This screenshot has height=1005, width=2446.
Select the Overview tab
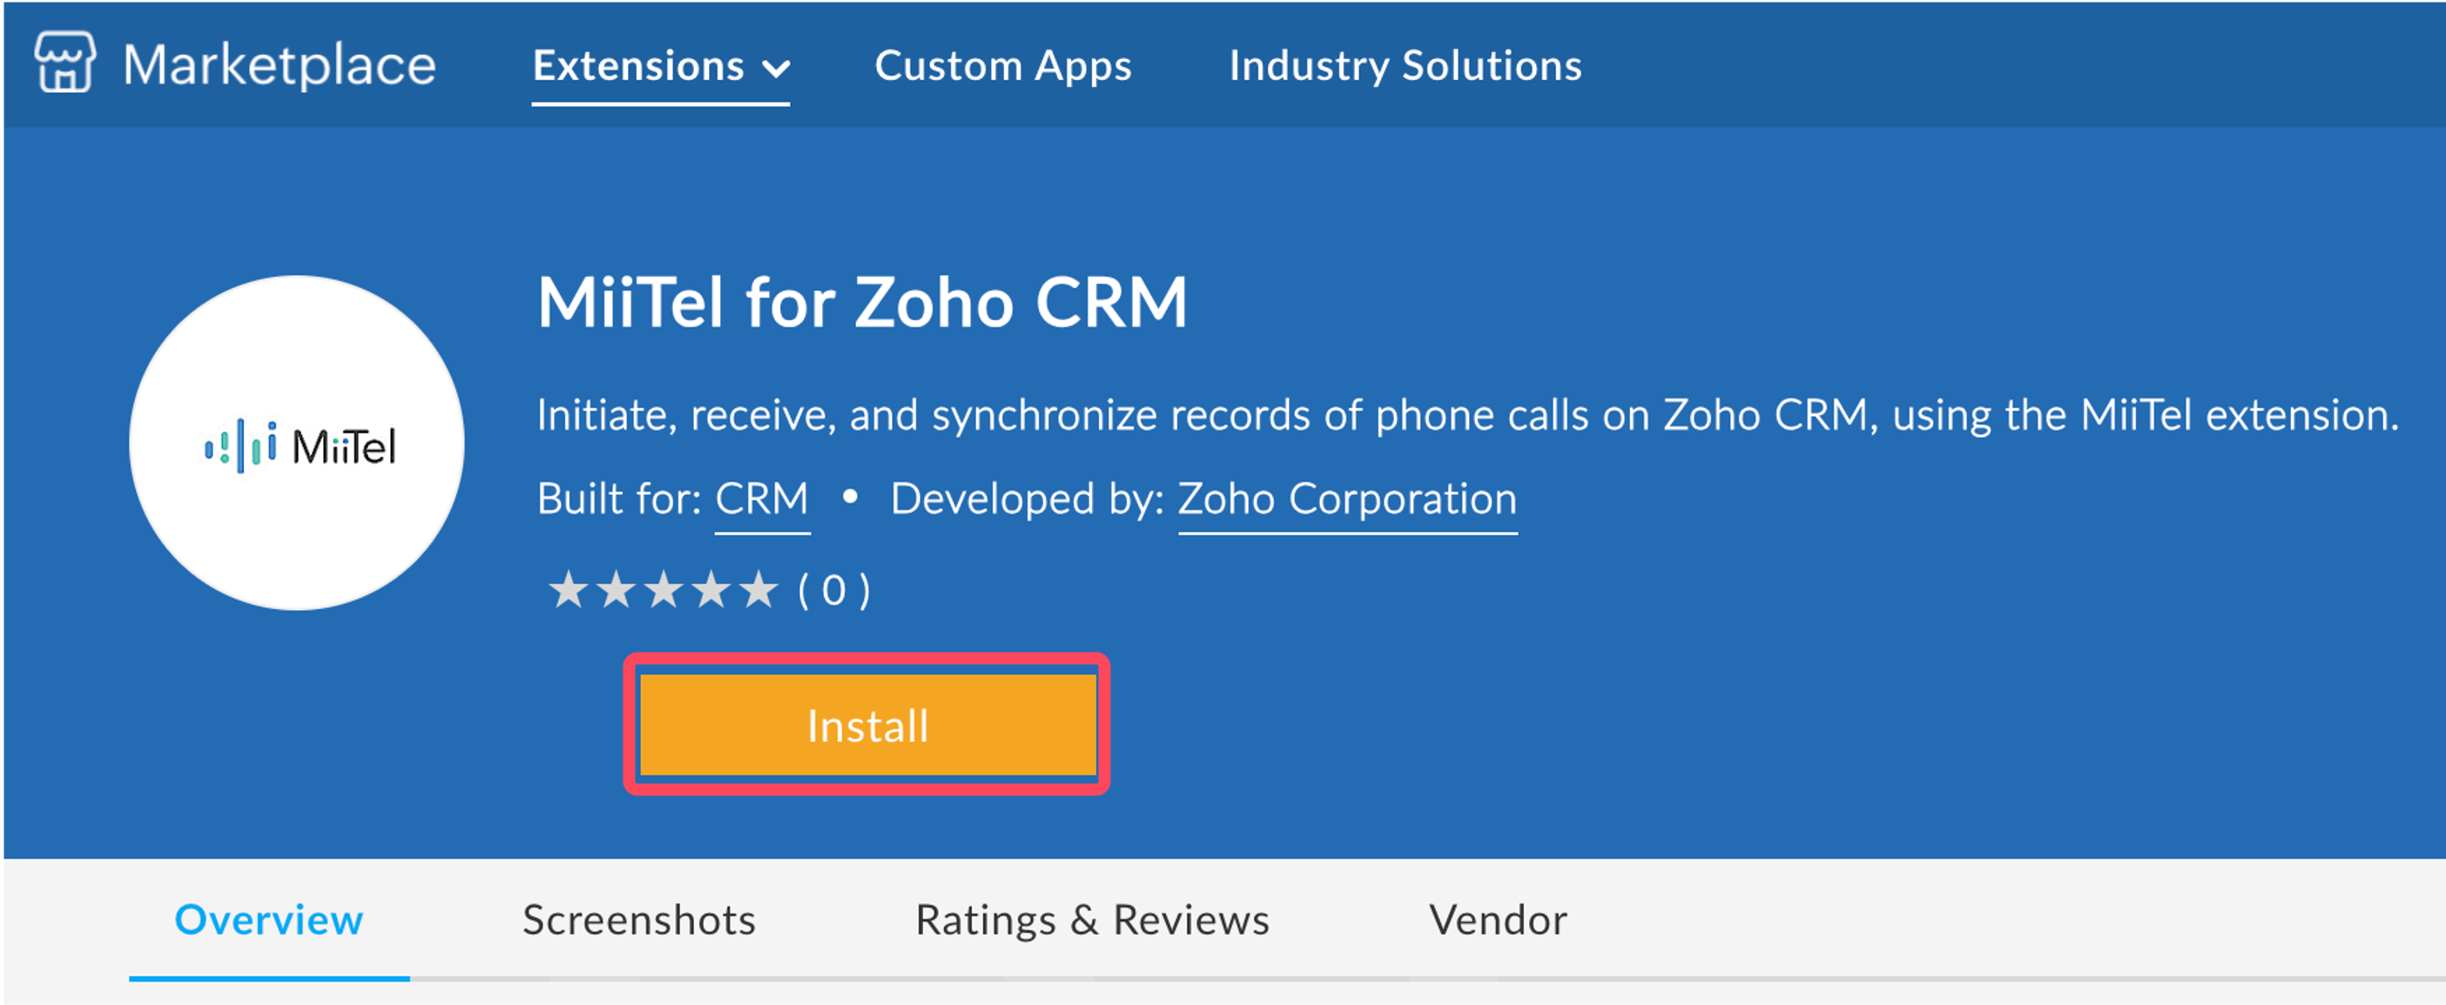point(269,920)
